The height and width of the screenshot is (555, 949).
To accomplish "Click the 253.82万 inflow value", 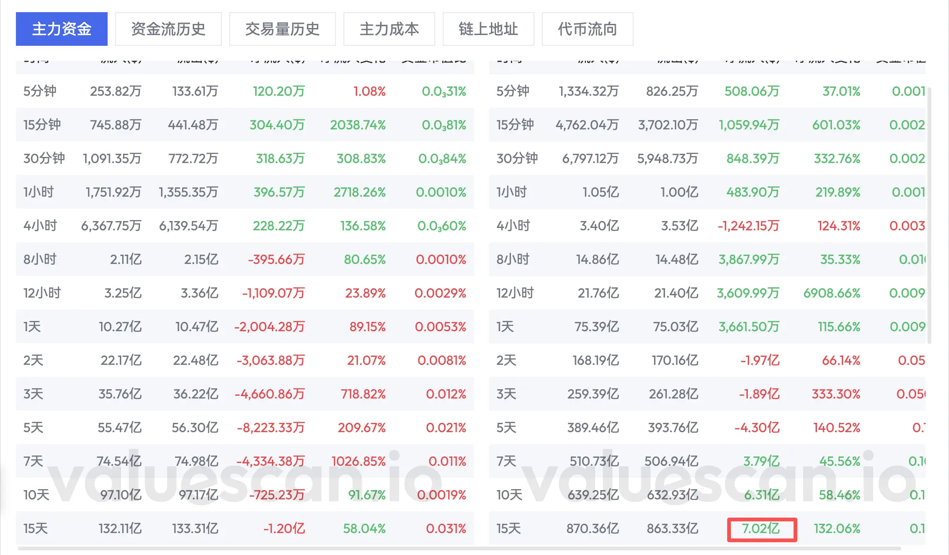I will pos(116,91).
